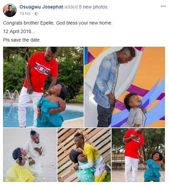Image resolution: width=169 pixels, height=185 pixels.
Task: Open the 19 hrs timestamp link
Action: coord(25,14)
